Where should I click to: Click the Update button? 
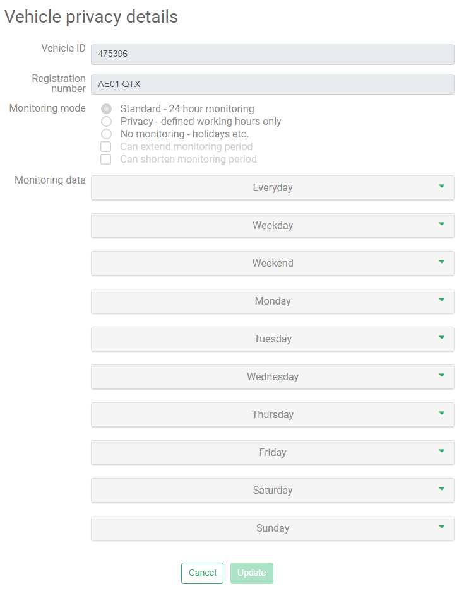pyautogui.click(x=251, y=573)
